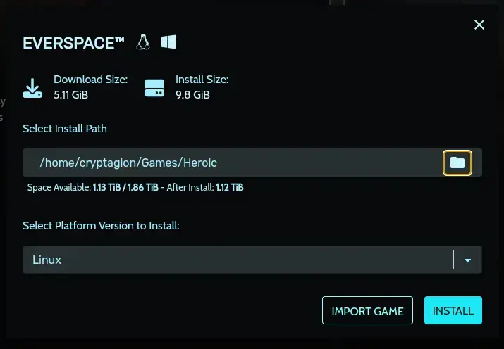Click the 5.11 GiB download value
Screen dimensions: 504x349
pyautogui.click(x=70, y=95)
